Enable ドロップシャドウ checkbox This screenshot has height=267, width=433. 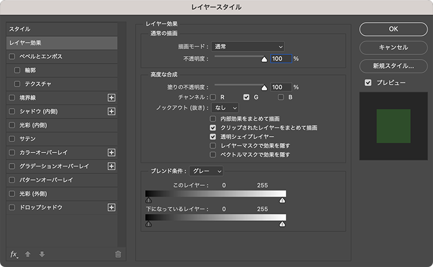pyautogui.click(x=12, y=207)
